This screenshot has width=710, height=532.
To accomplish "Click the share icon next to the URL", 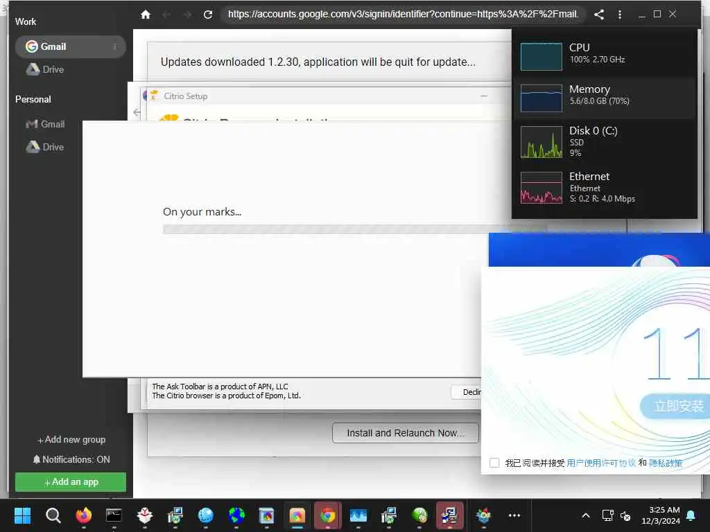I will coord(599,15).
